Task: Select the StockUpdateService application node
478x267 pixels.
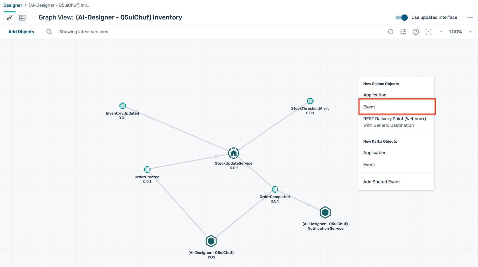Action: click(x=234, y=153)
